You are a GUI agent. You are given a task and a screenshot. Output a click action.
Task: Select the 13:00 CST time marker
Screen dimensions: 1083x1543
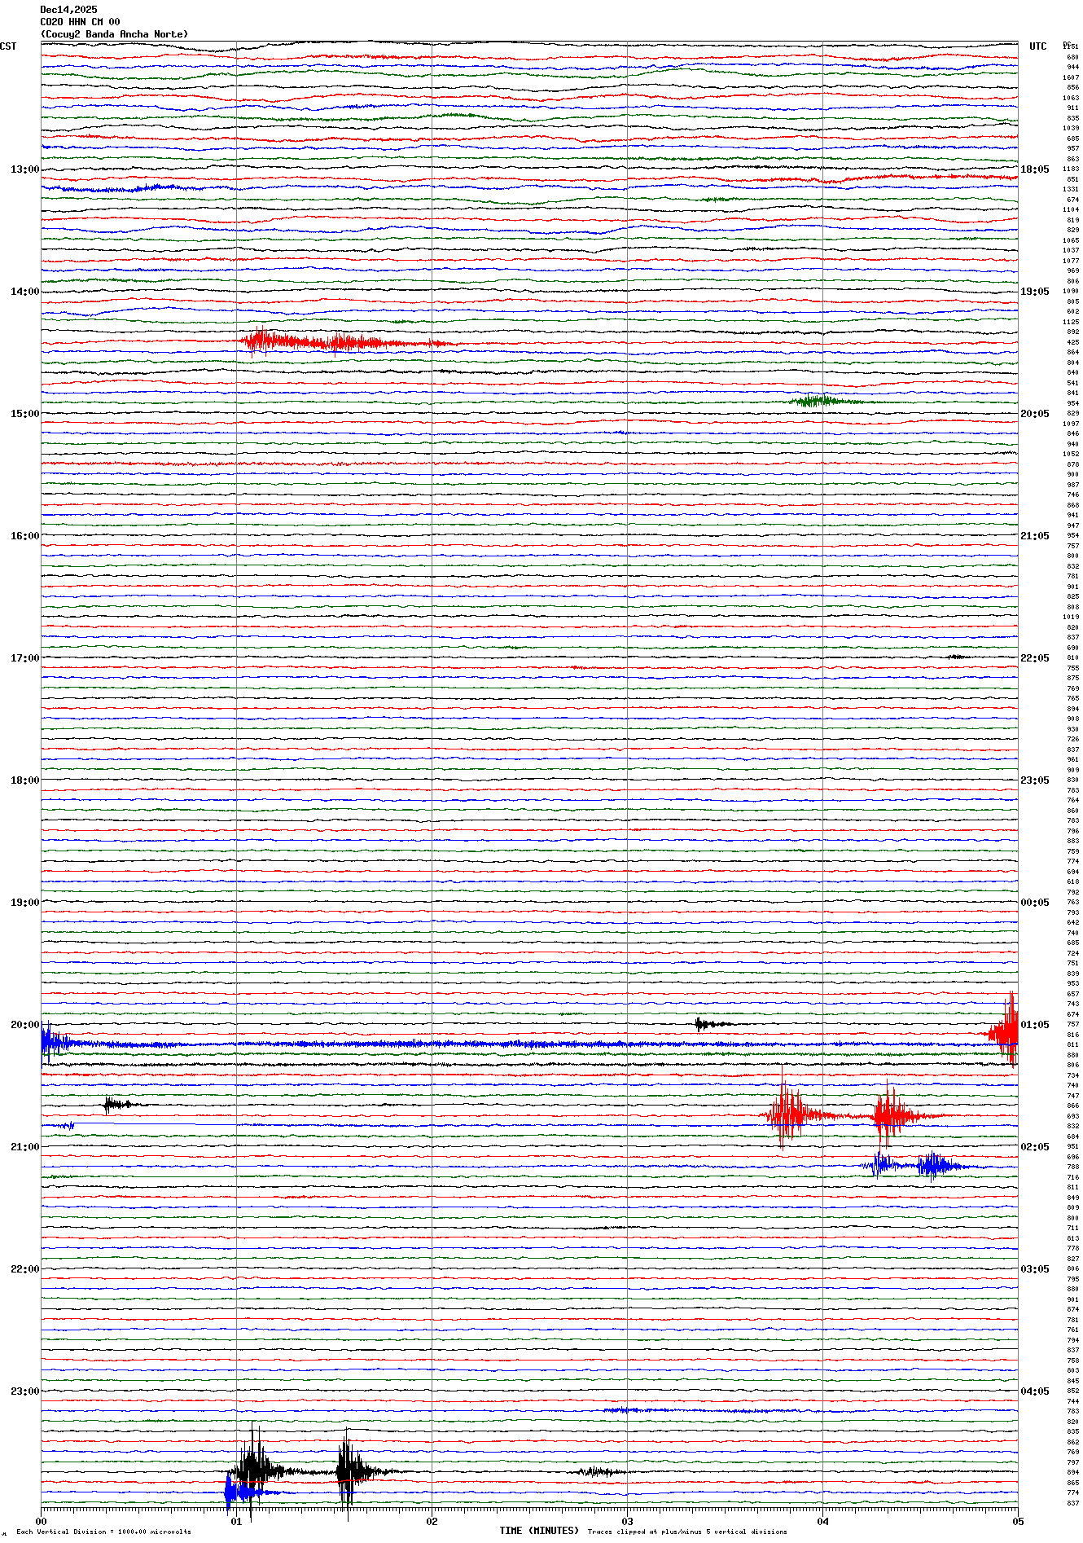coord(24,169)
